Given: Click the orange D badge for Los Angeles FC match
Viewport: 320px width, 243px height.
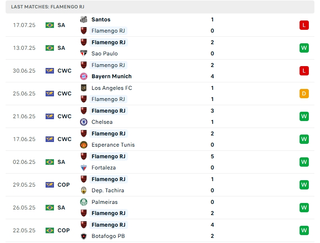Looking at the screenshot, I should 304,94.
